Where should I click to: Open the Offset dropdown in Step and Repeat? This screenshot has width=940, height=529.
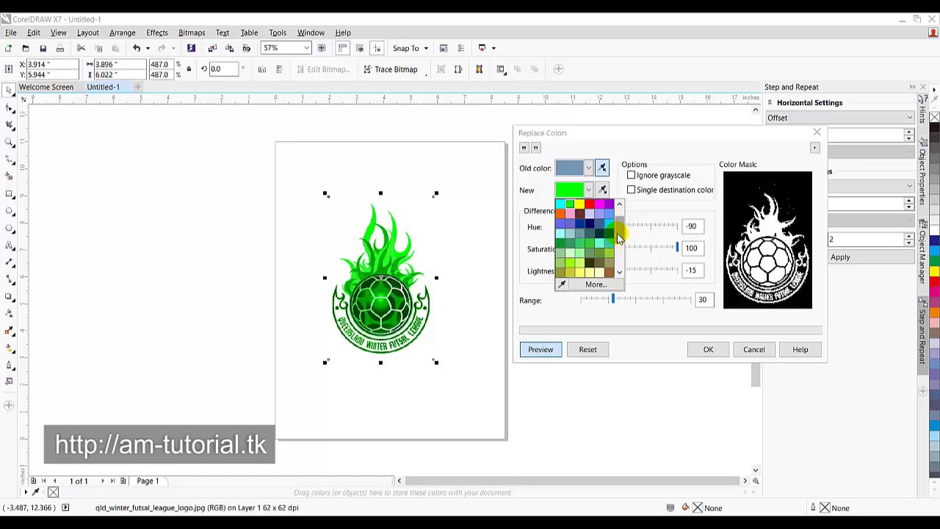(840, 118)
